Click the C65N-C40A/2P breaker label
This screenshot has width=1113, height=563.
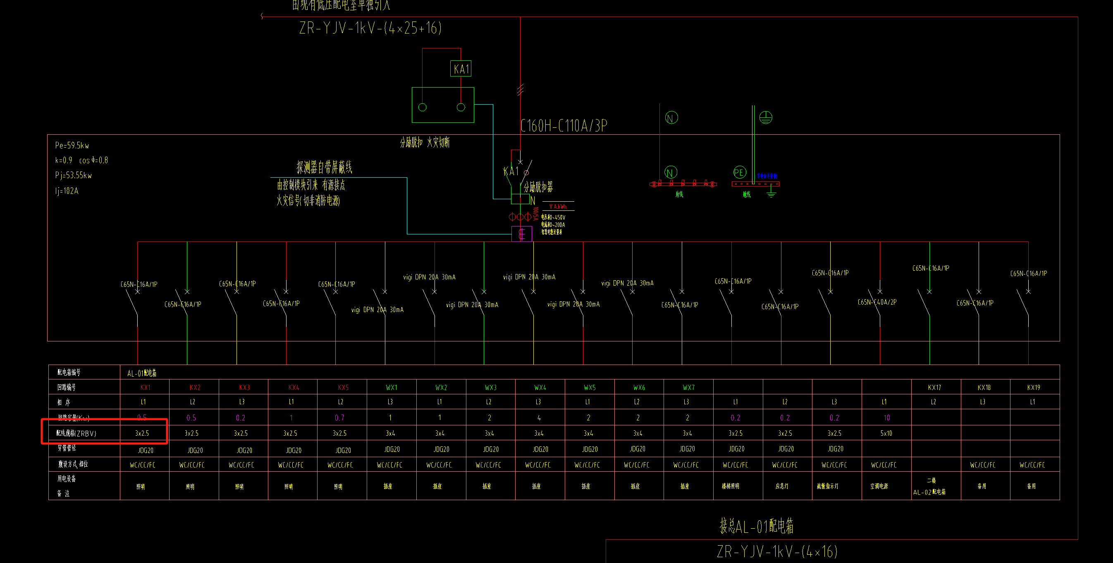click(877, 302)
